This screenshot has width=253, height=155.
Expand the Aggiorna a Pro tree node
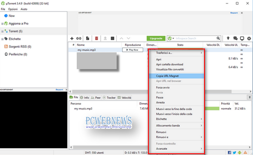[x=2, y=24]
